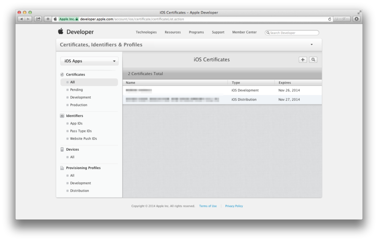The height and width of the screenshot is (241, 378).
Task: Open the Technologies menu
Action: [x=146, y=32]
